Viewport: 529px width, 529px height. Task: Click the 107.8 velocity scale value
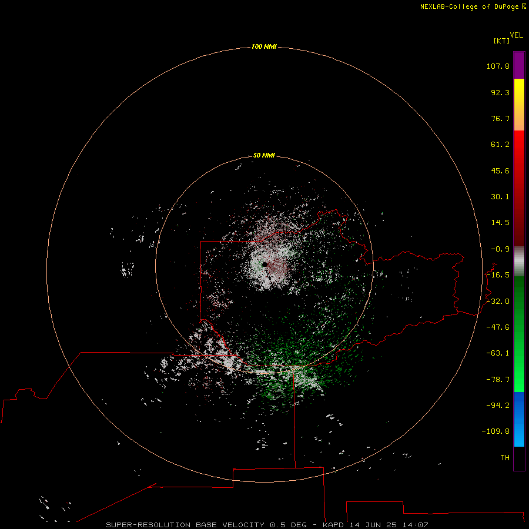498,66
